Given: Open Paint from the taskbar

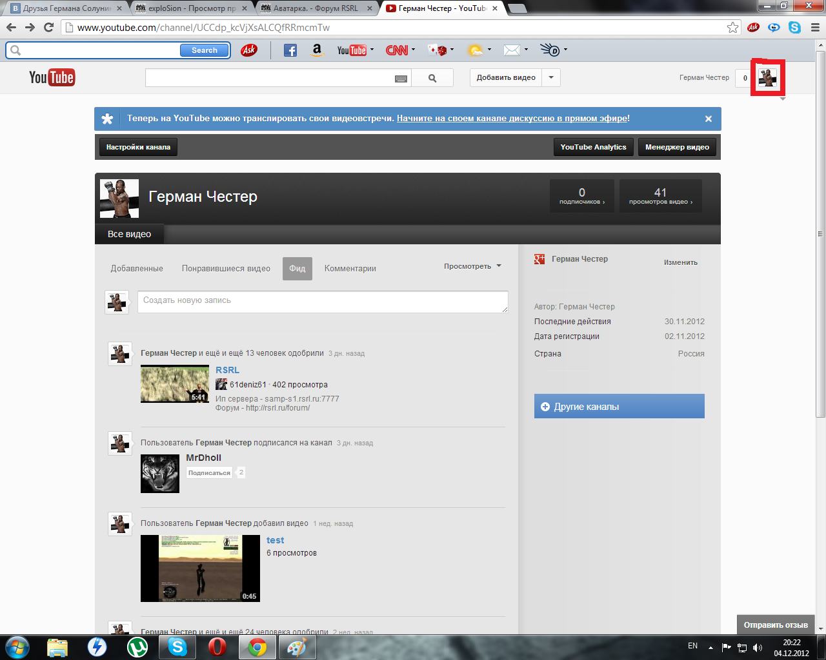Looking at the screenshot, I should [297, 646].
